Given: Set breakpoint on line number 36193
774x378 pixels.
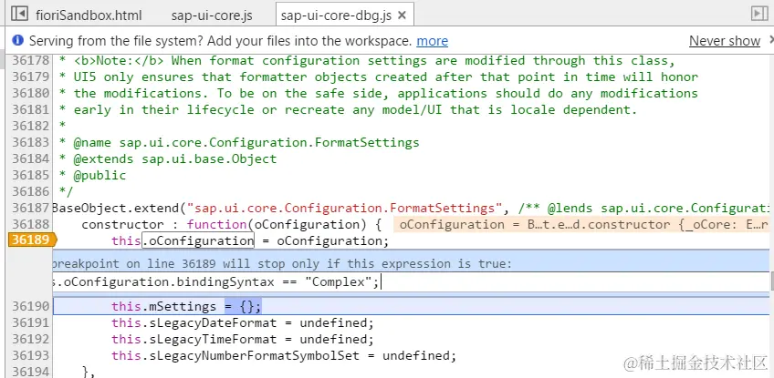Looking at the screenshot, I should [x=31, y=355].
